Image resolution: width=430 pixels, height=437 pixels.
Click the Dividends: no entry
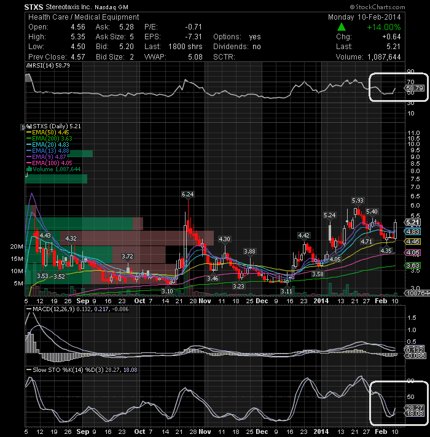(237, 46)
